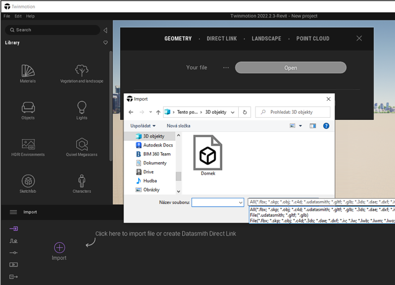Screen dimensions: 395x285
Task: Click the Library Search field
Action: click(52, 30)
